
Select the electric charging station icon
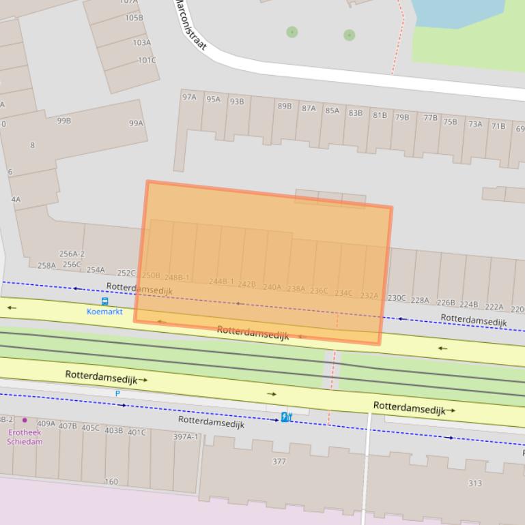(286, 417)
